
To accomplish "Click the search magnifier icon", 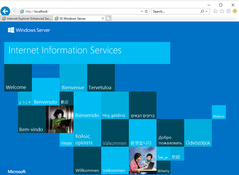I will pyautogui.click(x=202, y=11).
